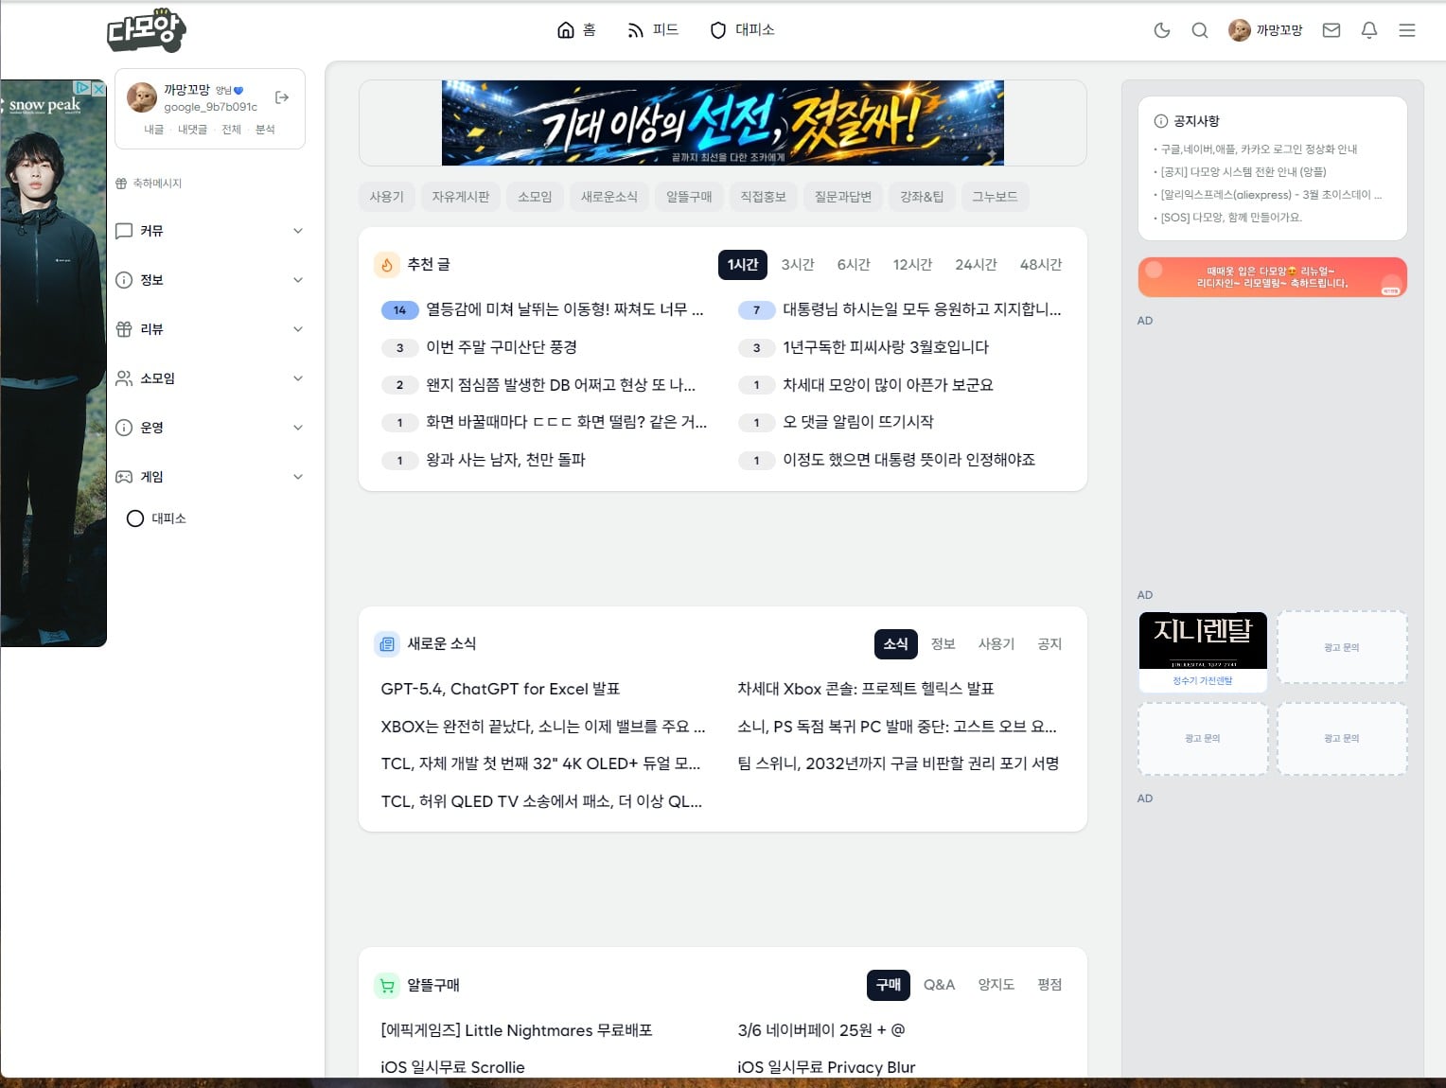Viewport: 1446px width, 1088px height.
Task: Open the notifications bell icon
Action: point(1369,30)
